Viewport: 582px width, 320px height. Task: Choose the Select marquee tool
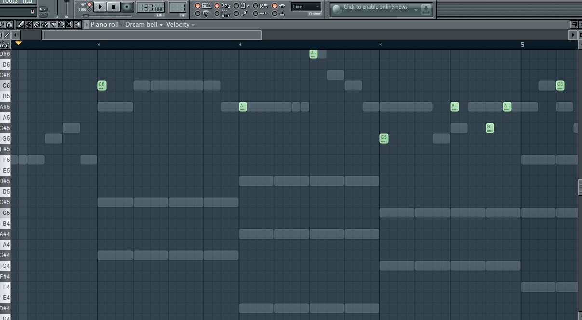(61, 25)
